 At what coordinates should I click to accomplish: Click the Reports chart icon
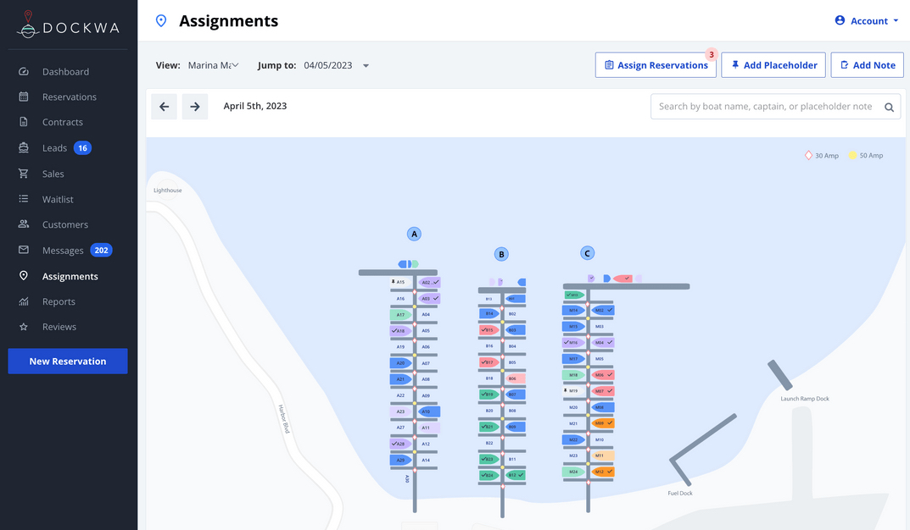coord(23,301)
